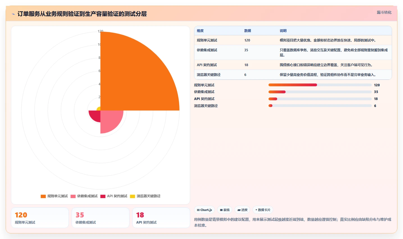The height and width of the screenshot is (239, 403).
Task: Toggle API 契约测试 legend red swatch
Action: tap(103, 196)
